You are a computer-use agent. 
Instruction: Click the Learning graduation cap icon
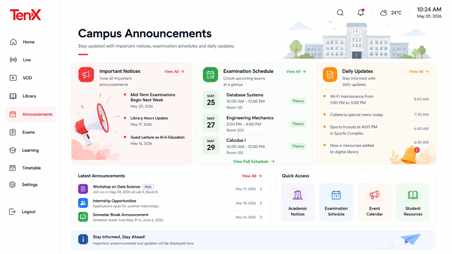[13, 150]
